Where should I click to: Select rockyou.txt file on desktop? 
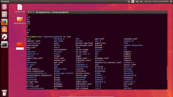[20, 8]
